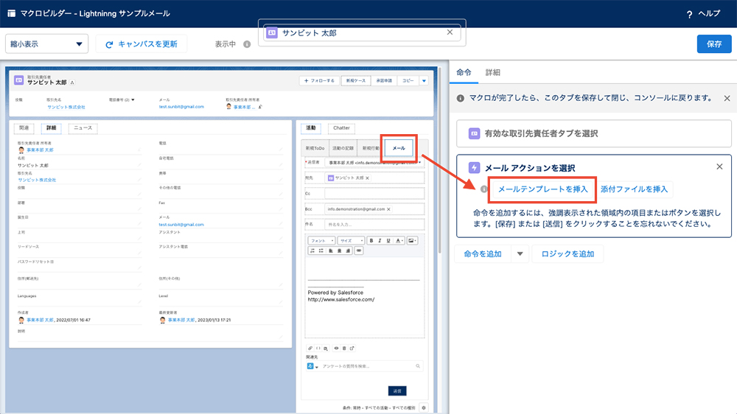Click the insert image icon in email editor
737x414 pixels.
(412, 241)
